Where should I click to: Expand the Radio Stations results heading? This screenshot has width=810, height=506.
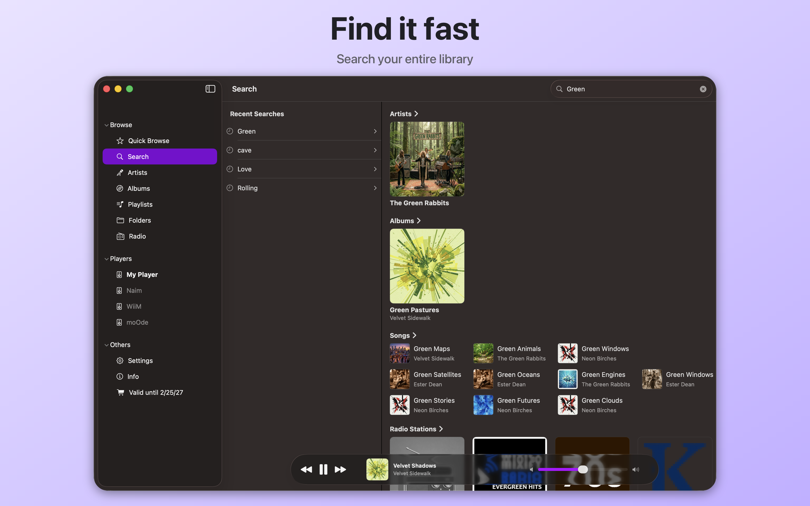pos(416,429)
